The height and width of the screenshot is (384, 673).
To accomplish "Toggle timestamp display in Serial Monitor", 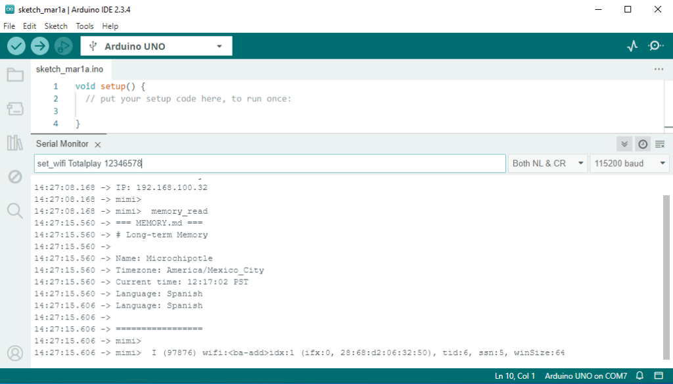I will pyautogui.click(x=643, y=144).
